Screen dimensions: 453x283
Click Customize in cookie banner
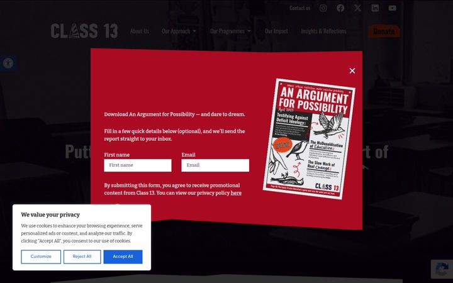[x=41, y=257]
